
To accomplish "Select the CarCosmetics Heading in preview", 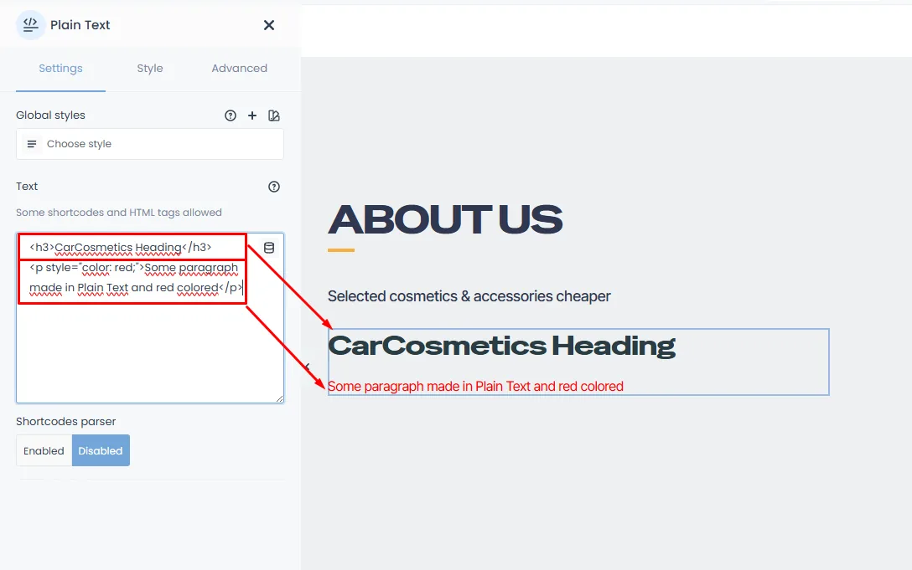I will pos(501,346).
